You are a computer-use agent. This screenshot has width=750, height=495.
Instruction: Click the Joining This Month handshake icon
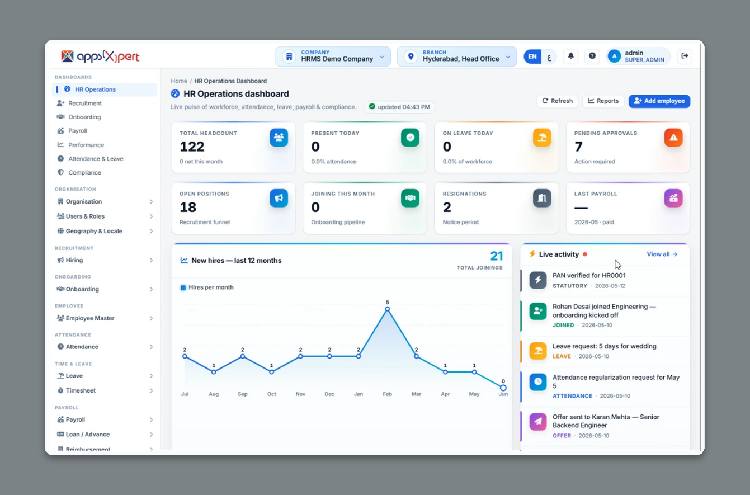(410, 198)
